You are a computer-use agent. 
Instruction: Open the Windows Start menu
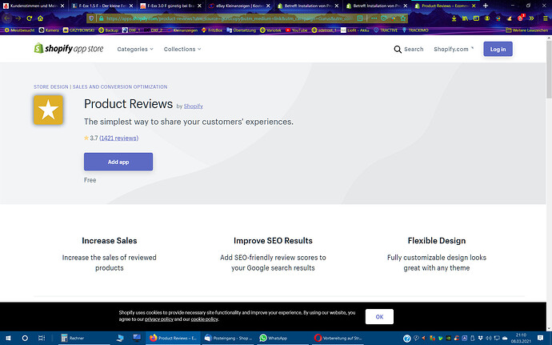pyautogui.click(x=8, y=338)
